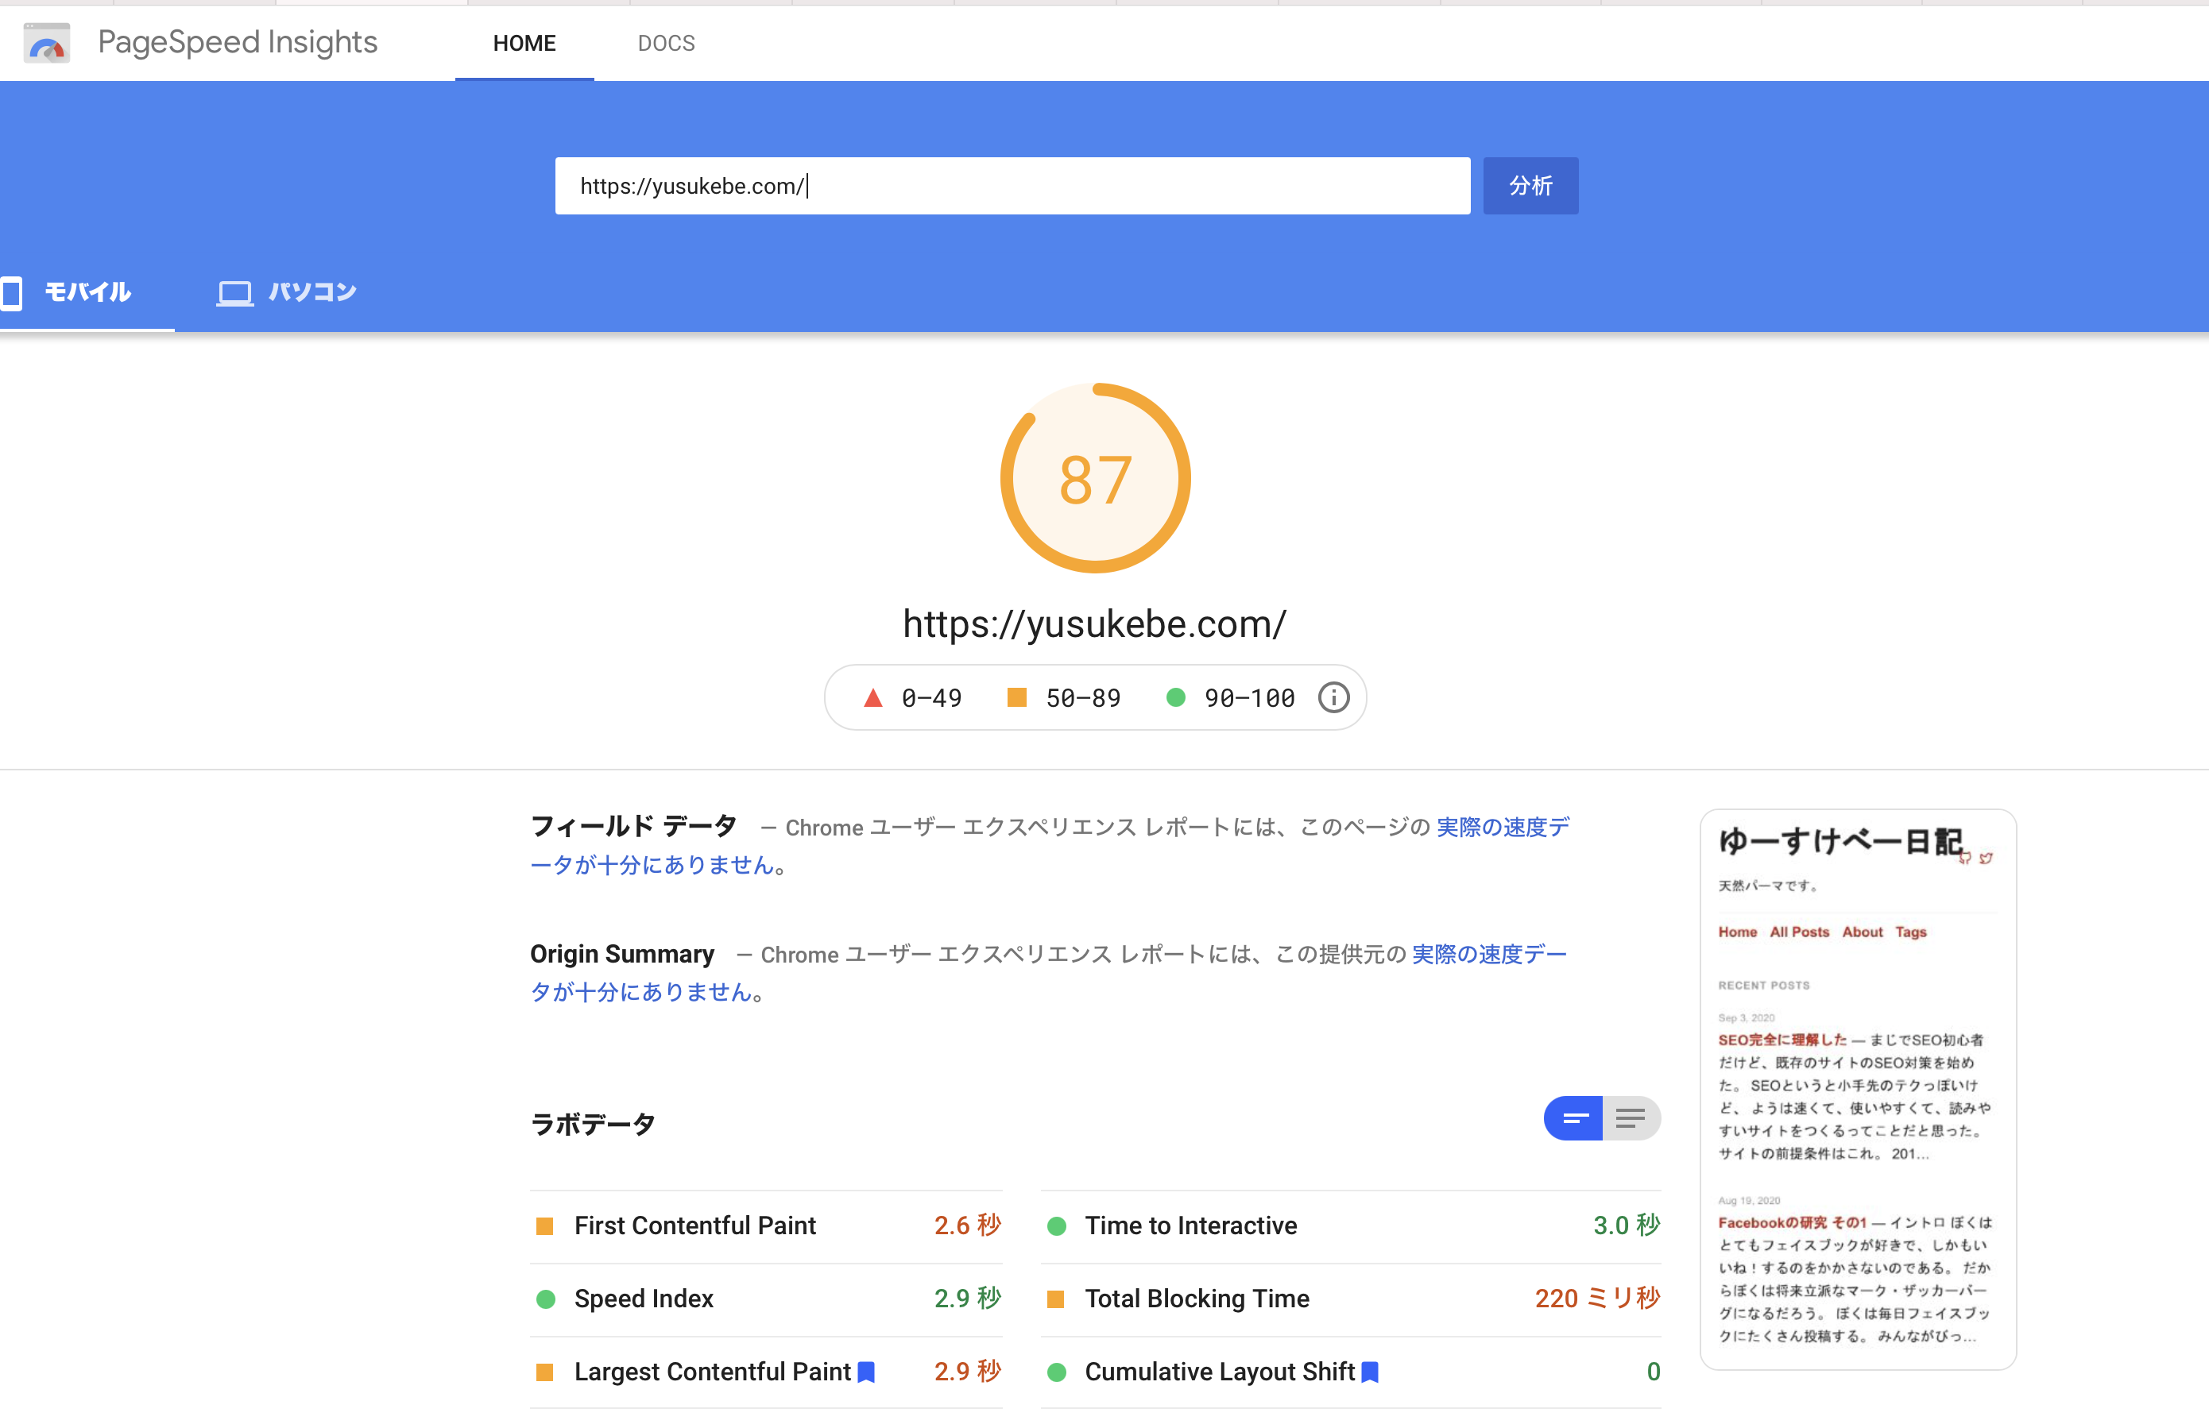Screen dimensions: 2209x1428
Task: Open the DOCS tab
Action: [x=666, y=44]
